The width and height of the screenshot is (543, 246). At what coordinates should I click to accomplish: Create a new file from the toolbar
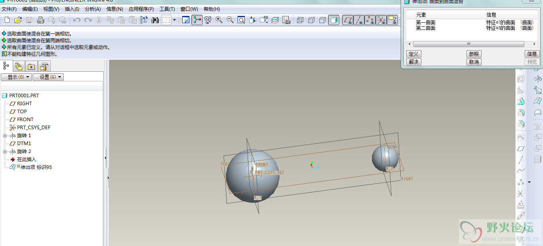(7, 20)
